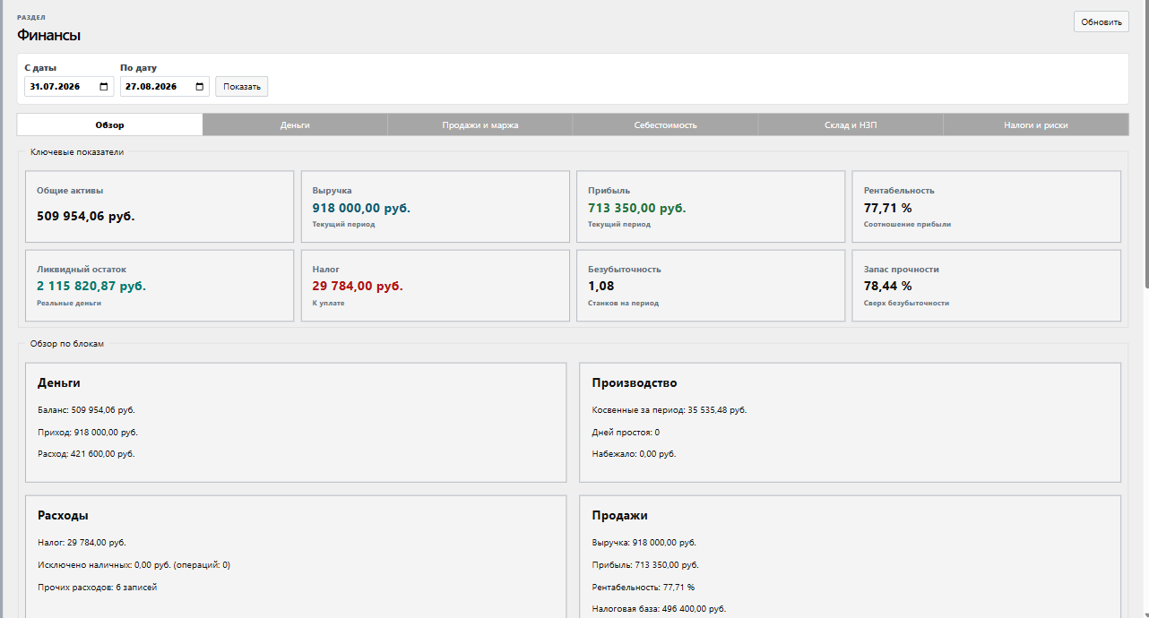Screen dimensions: 1149x618
Task: Click the Финансы page title
Action: 48,36
